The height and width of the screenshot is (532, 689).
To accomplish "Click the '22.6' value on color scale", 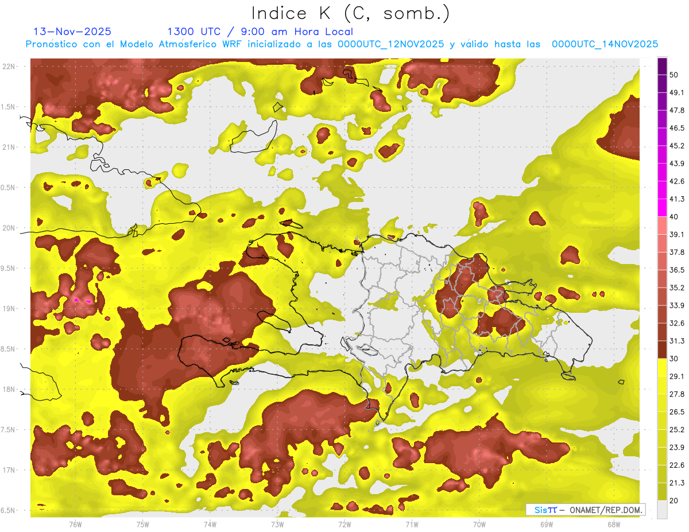I will (677, 465).
